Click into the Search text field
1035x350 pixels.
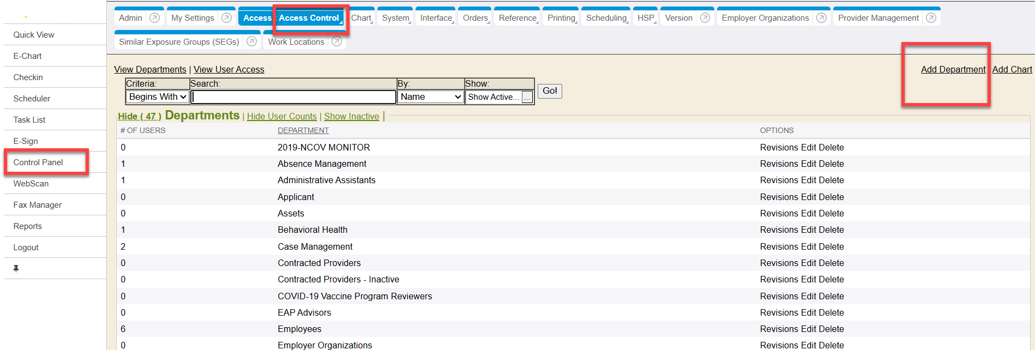pyautogui.click(x=293, y=97)
